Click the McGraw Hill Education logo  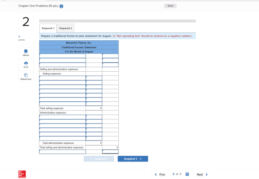coord(22,174)
